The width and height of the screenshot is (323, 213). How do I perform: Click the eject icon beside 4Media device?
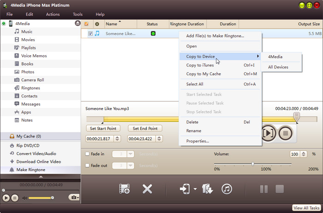(78, 23)
